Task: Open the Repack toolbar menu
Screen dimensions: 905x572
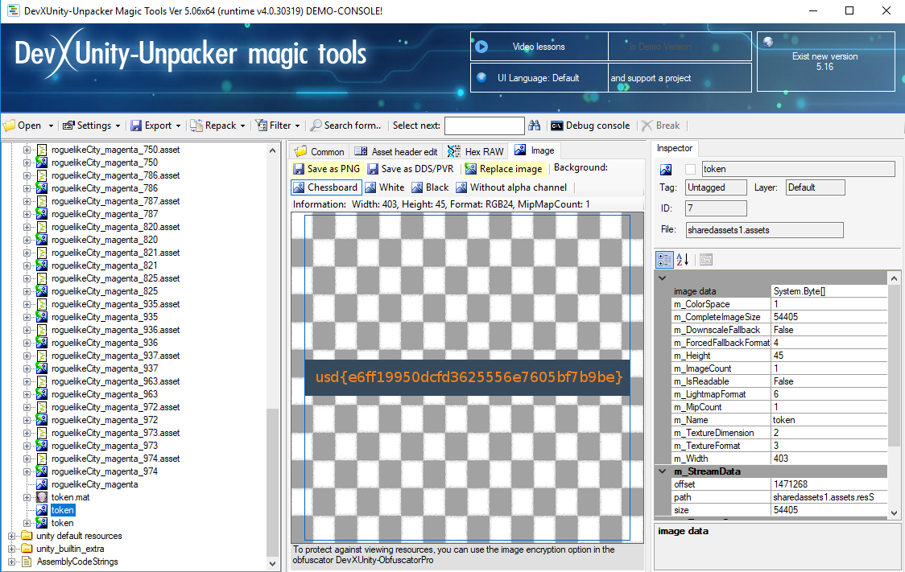Action: (x=218, y=126)
